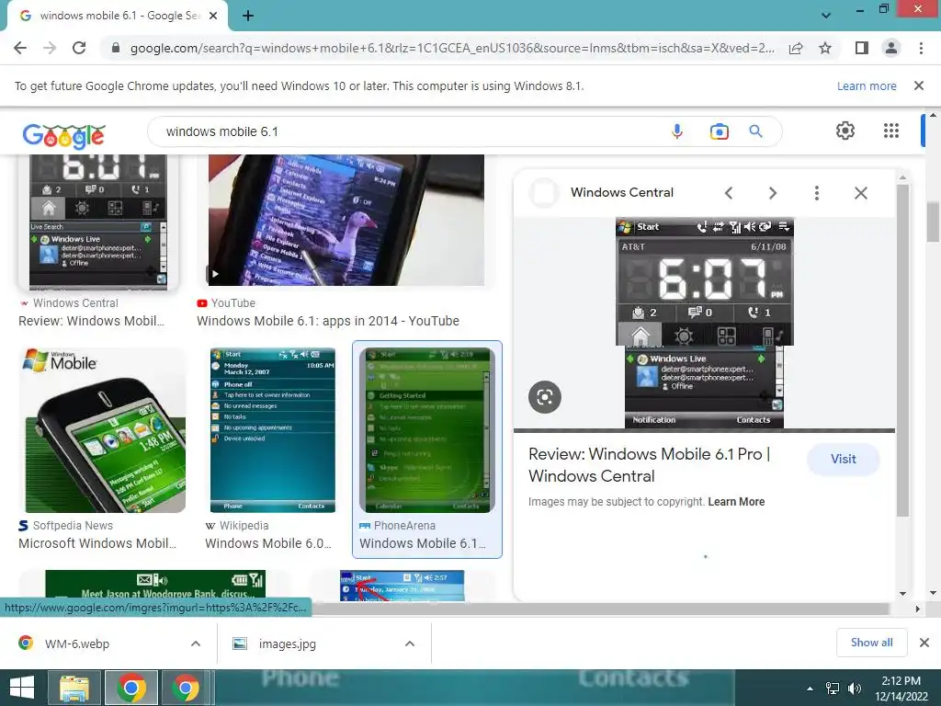Screen dimensions: 941x706
Task: Open volume control tray icon
Action: pyautogui.click(x=854, y=689)
